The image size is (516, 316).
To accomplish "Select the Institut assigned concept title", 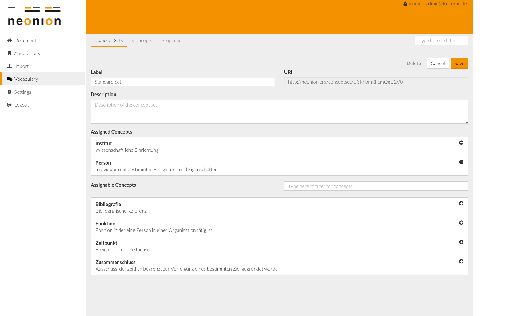I will coord(104,143).
